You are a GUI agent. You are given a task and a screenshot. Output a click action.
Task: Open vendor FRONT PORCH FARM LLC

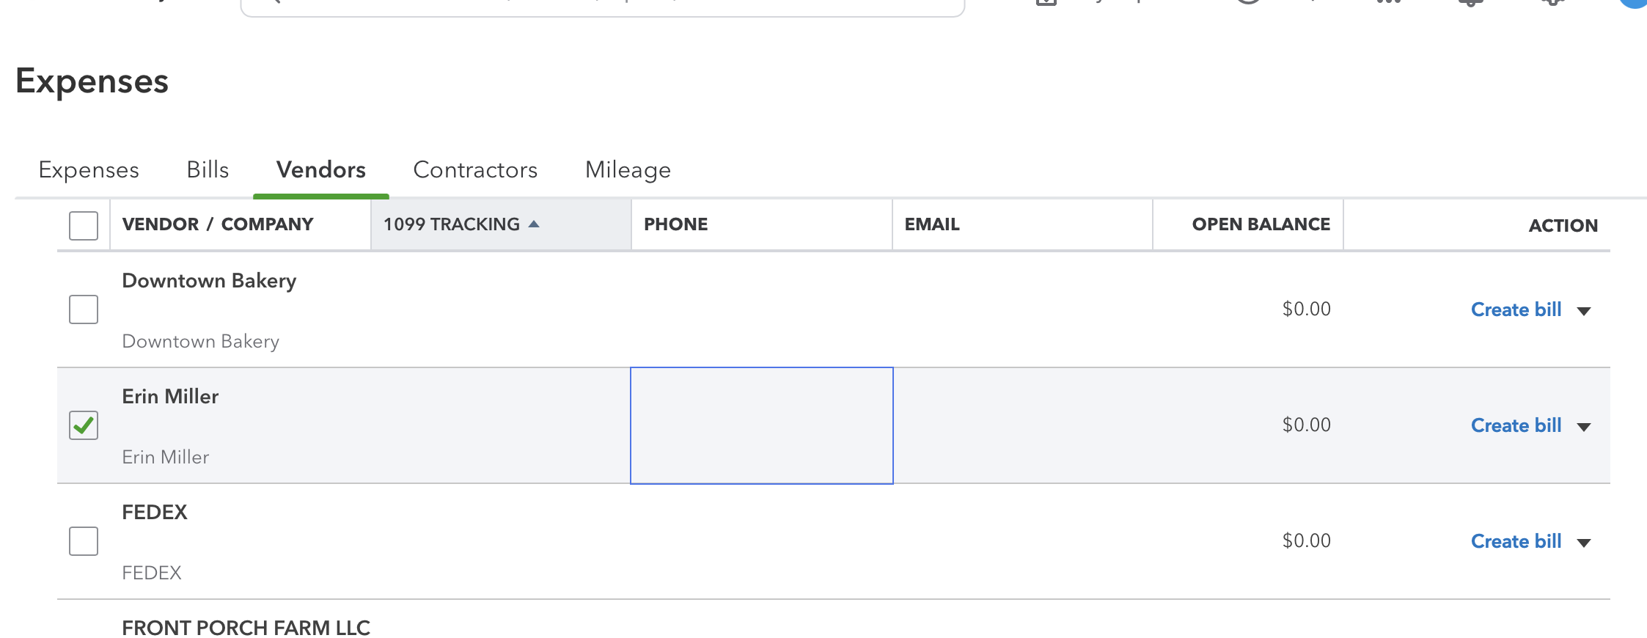point(246,627)
